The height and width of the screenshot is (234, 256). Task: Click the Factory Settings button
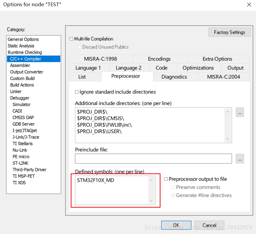coord(229,32)
